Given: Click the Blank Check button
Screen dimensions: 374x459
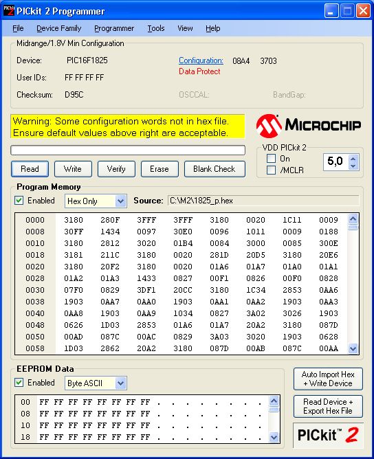Looking at the screenshot, I should coord(214,169).
